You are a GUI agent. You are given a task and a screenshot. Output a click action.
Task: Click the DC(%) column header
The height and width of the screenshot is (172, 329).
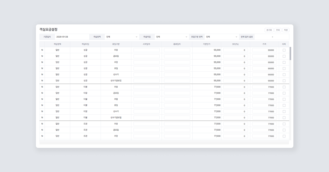point(236,44)
